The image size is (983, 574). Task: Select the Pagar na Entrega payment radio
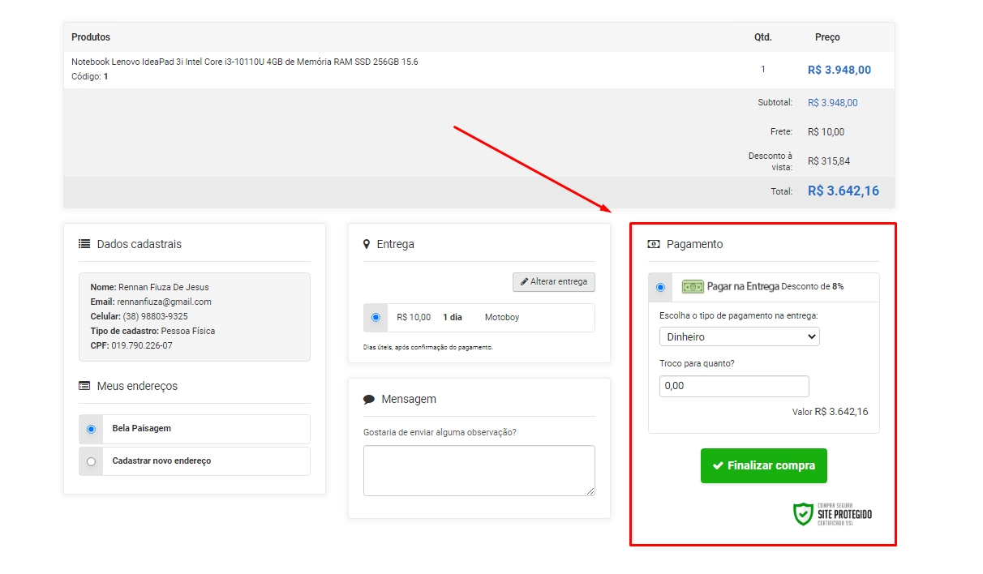tap(660, 287)
